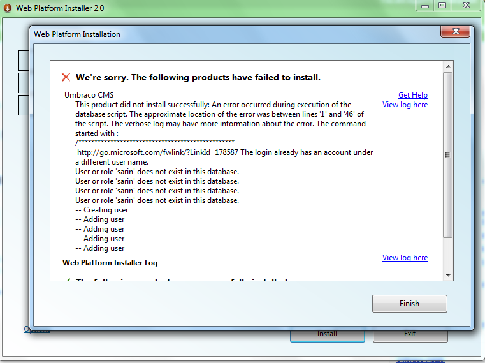Minimize the Web Platform Installer 2.0 window

425,6
